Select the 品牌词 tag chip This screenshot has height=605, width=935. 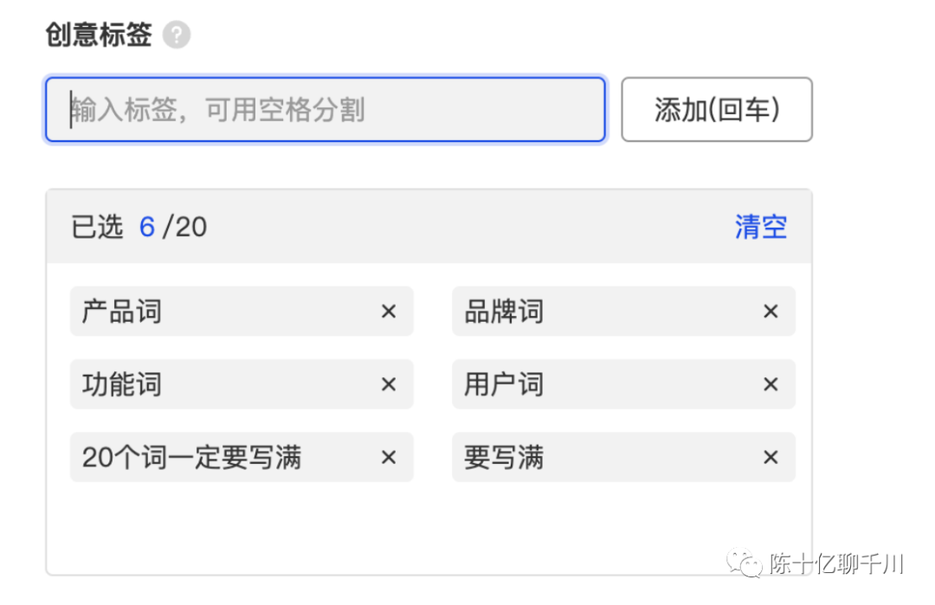coord(504,312)
